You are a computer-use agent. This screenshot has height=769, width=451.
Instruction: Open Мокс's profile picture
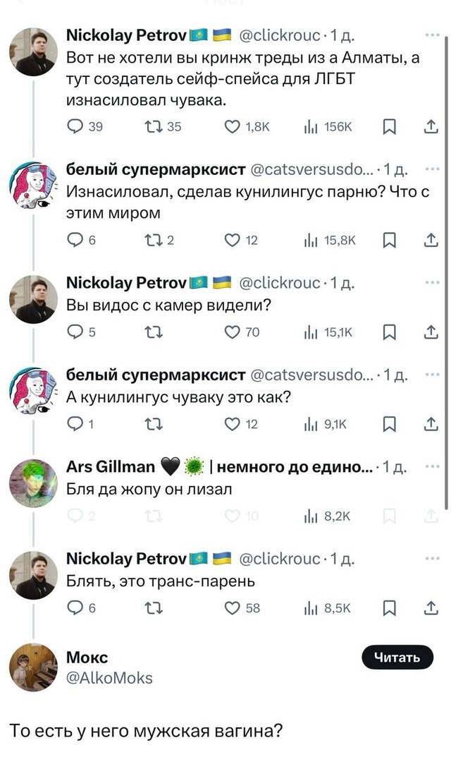(33, 667)
